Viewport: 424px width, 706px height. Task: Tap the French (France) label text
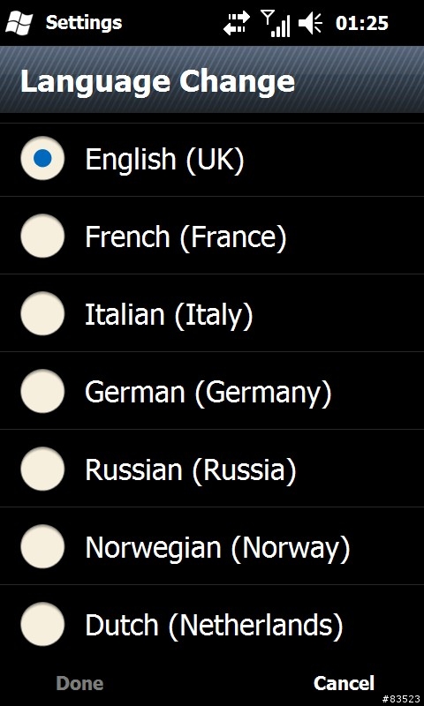tap(185, 237)
